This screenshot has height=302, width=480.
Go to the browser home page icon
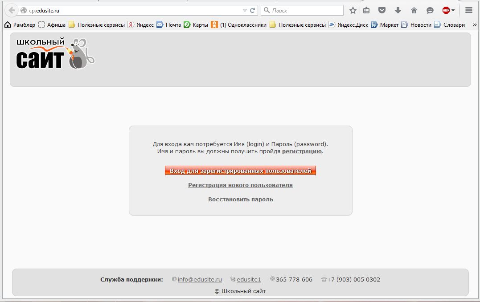(x=414, y=10)
